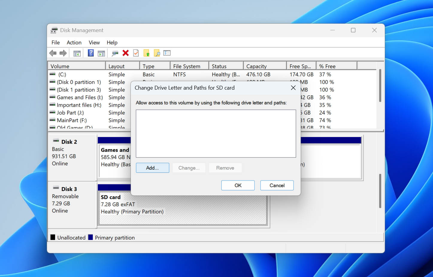Click the File System column header
Image resolution: width=433 pixels, height=277 pixels.
pyautogui.click(x=190, y=66)
